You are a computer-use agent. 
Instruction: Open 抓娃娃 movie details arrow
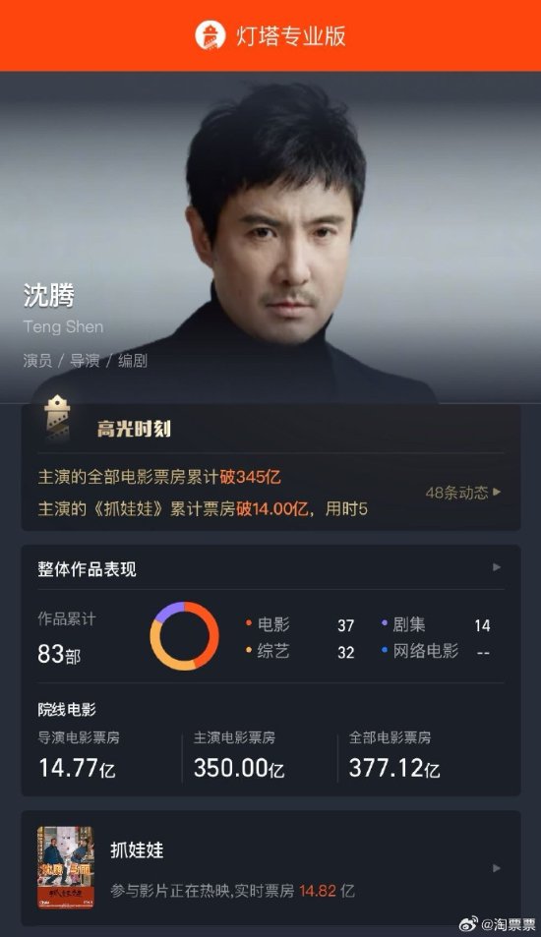tap(496, 868)
